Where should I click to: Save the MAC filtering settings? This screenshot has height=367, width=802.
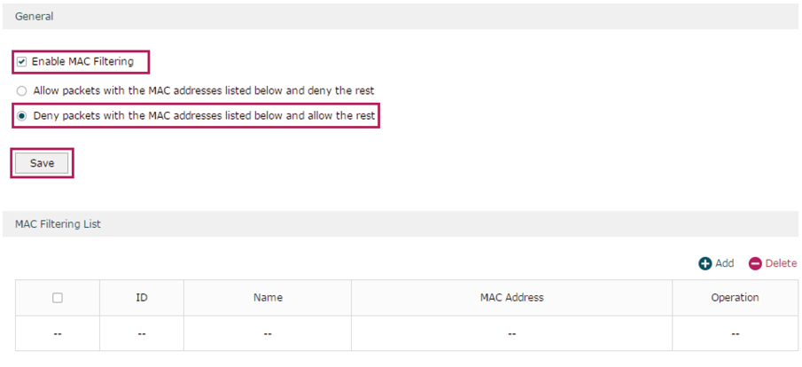42,163
